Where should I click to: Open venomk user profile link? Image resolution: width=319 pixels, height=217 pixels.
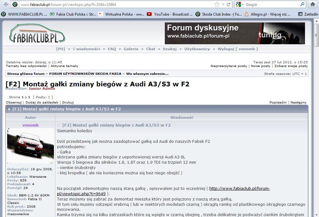(31, 125)
